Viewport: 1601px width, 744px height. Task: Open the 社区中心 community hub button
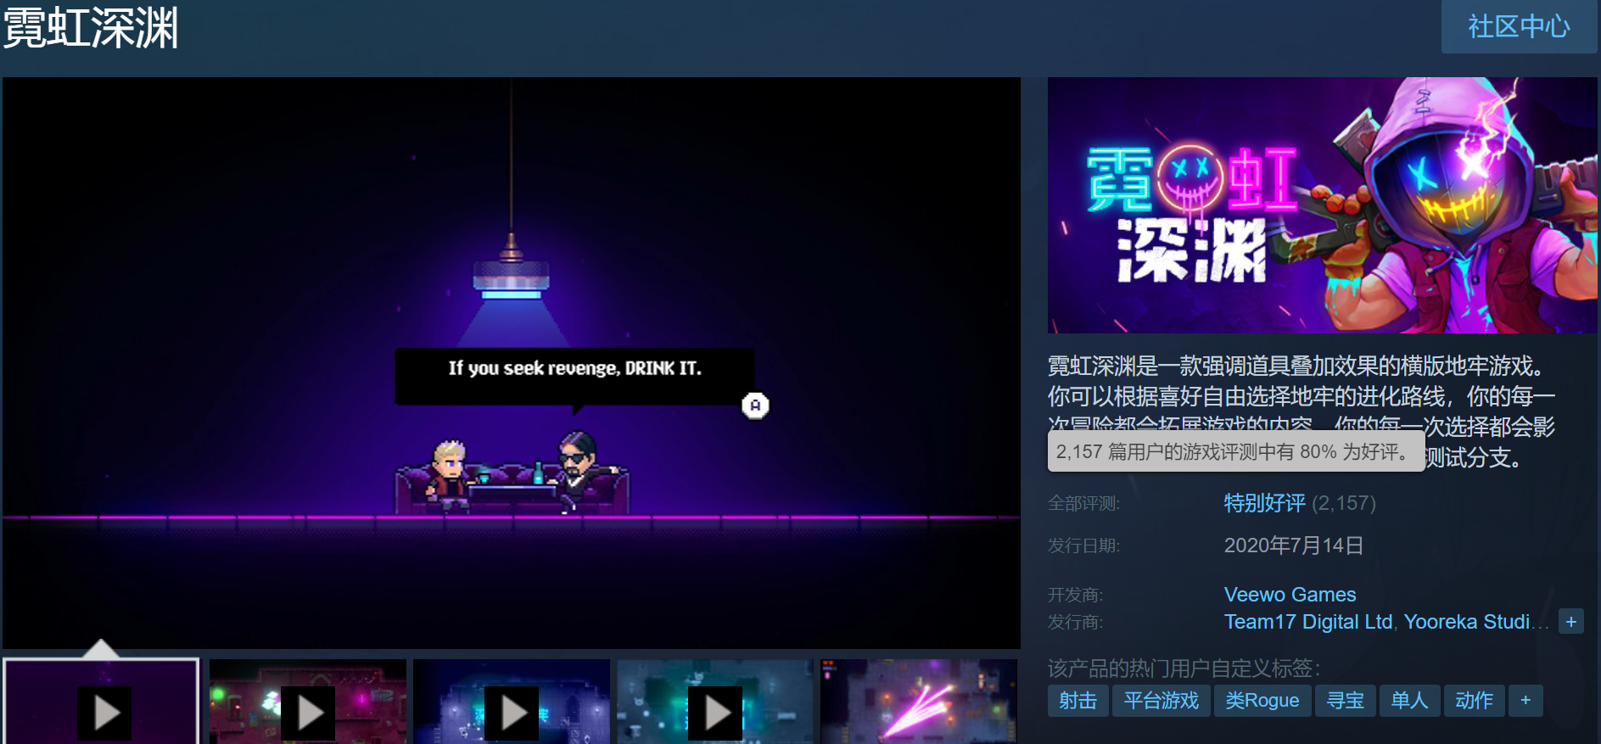point(1519,26)
